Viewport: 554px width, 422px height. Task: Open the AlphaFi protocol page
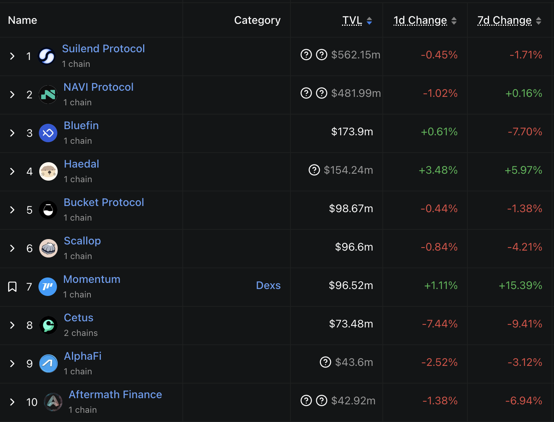[83, 356]
